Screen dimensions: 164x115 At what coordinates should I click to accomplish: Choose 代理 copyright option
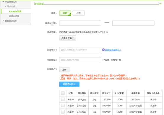[x=79, y=13]
